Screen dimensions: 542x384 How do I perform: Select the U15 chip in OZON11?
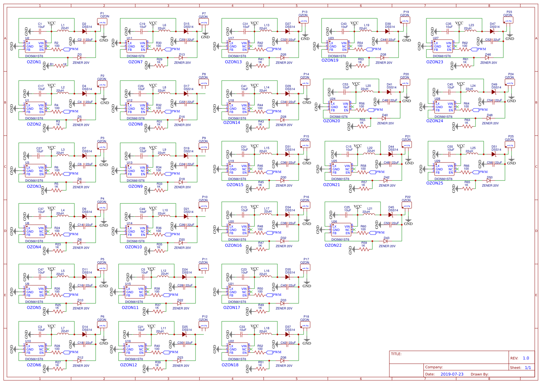click(x=135, y=292)
